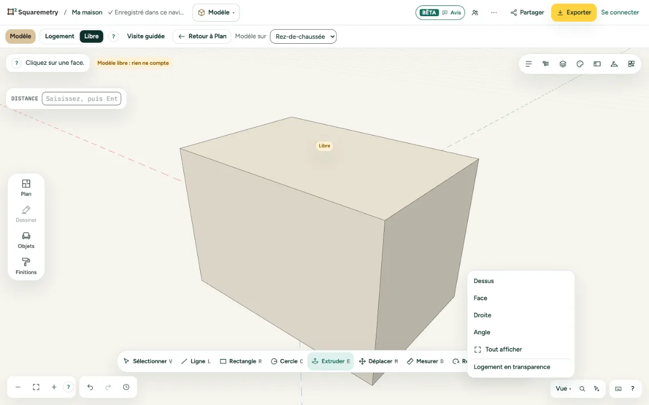This screenshot has width=649, height=405.
Task: Undo the last action
Action: pyautogui.click(x=90, y=387)
